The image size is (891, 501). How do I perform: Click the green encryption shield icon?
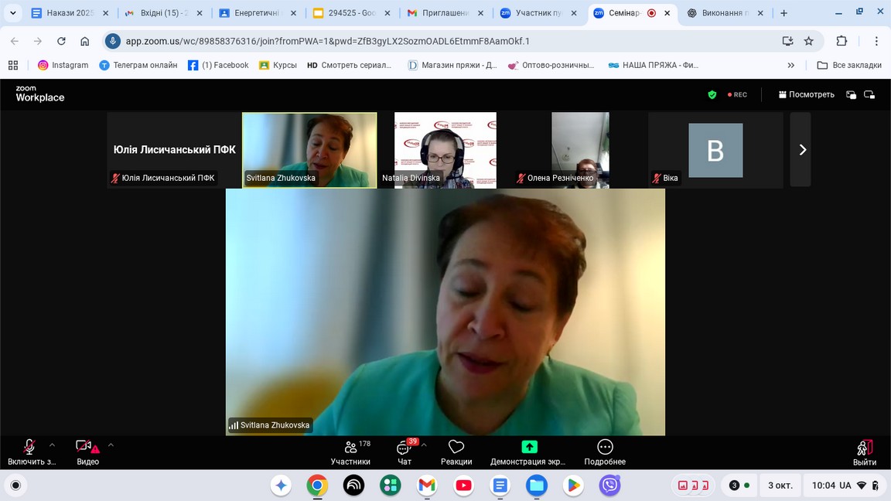712,95
